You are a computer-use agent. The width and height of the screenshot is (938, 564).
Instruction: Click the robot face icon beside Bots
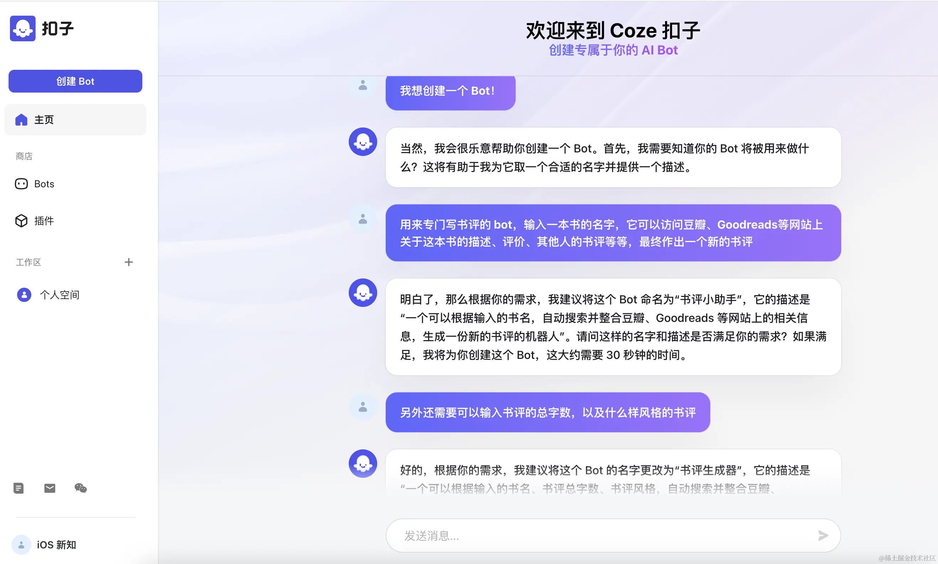point(21,184)
